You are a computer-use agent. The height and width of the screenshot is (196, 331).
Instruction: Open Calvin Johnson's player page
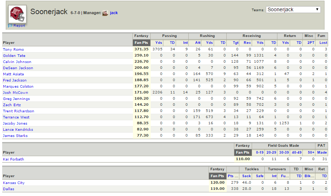tap(17, 62)
